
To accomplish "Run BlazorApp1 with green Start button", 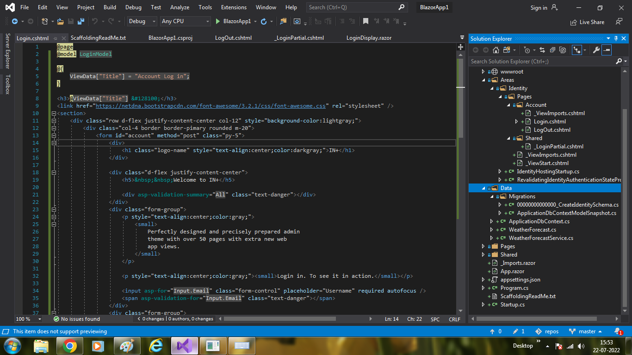I will tap(217, 21).
